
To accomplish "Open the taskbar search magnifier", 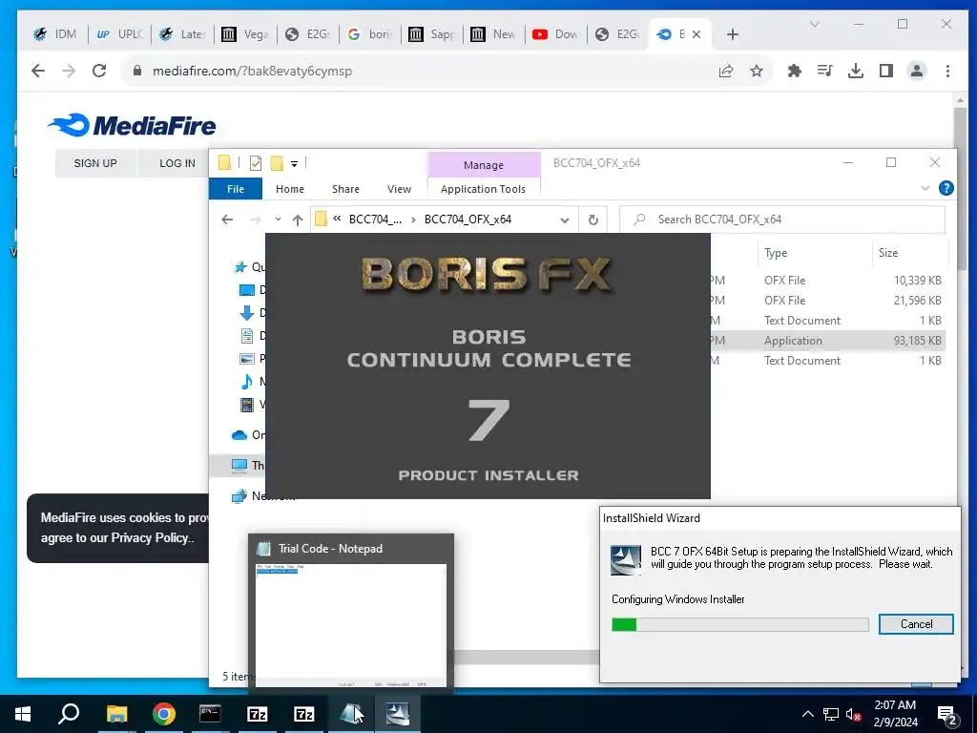I will 69,714.
